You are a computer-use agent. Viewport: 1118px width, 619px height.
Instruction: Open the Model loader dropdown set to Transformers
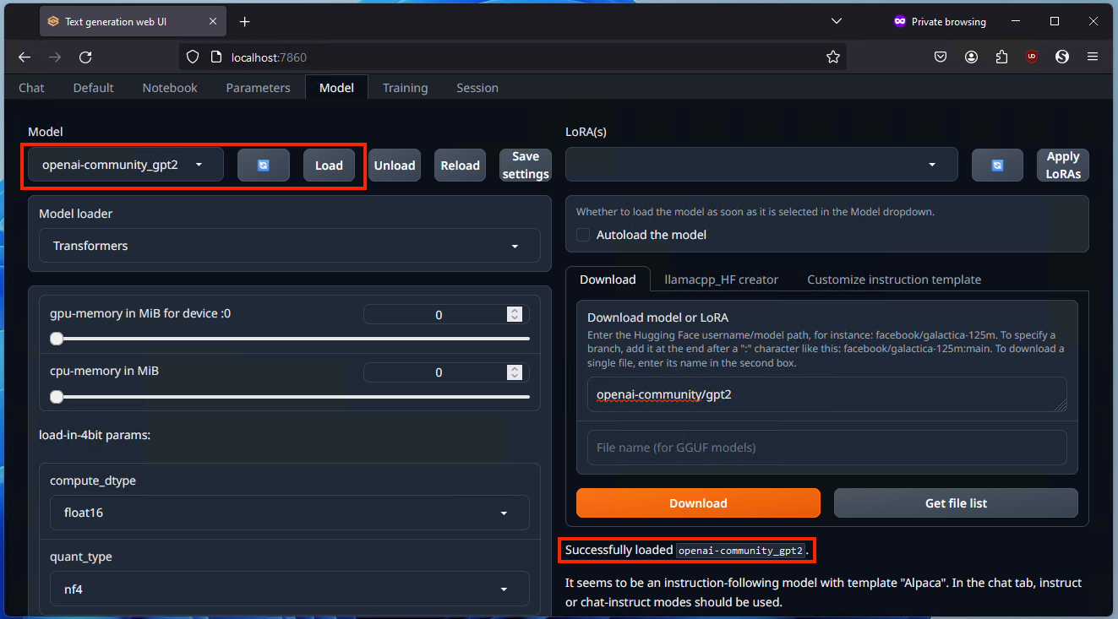click(x=290, y=246)
